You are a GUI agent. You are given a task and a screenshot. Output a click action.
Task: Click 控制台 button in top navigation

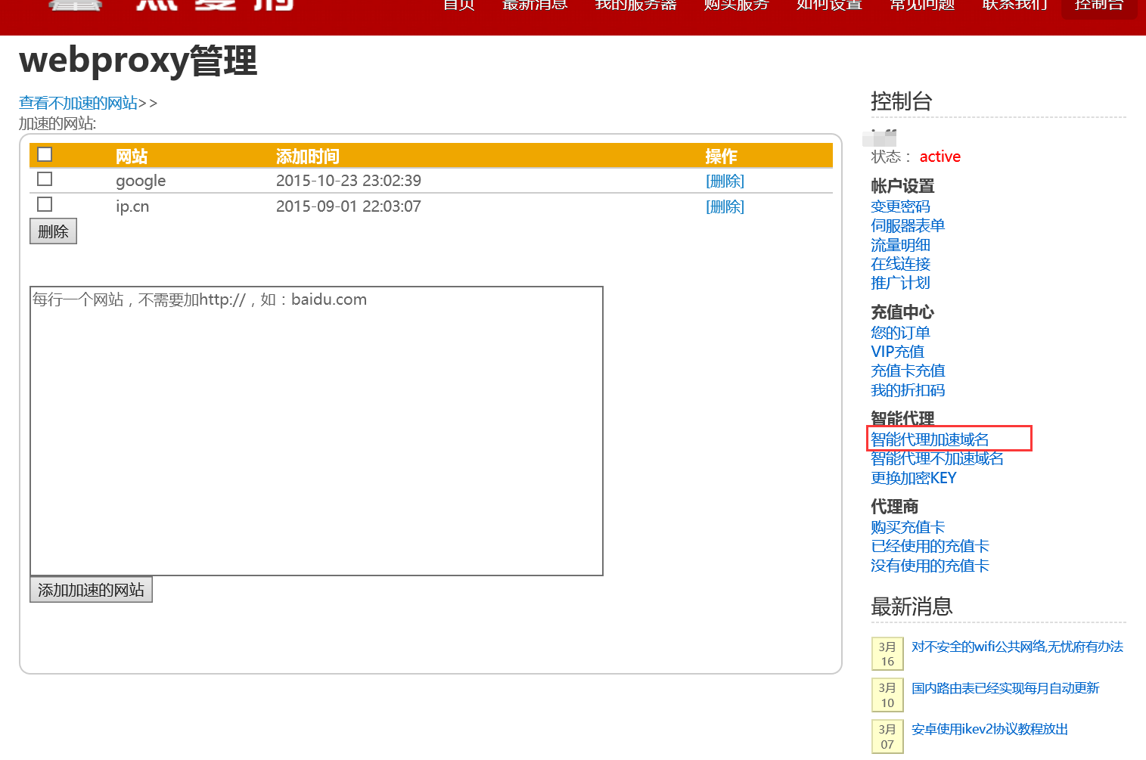(1098, 6)
